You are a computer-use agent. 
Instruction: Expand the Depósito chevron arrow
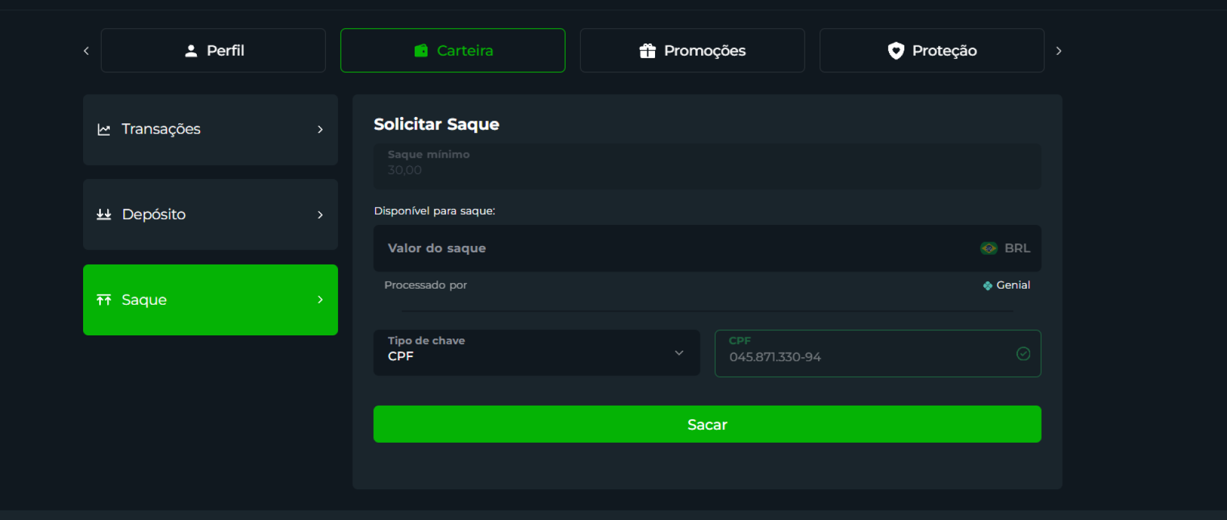(320, 215)
